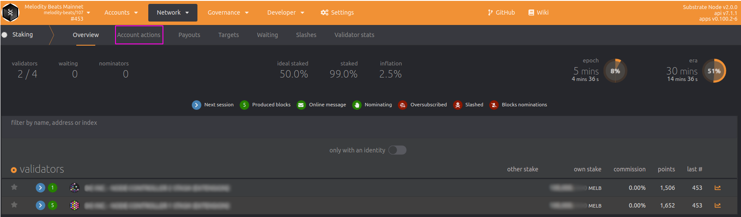Expand the Developer dropdown menu
Viewport: 741px width, 217px height.
pos(285,12)
